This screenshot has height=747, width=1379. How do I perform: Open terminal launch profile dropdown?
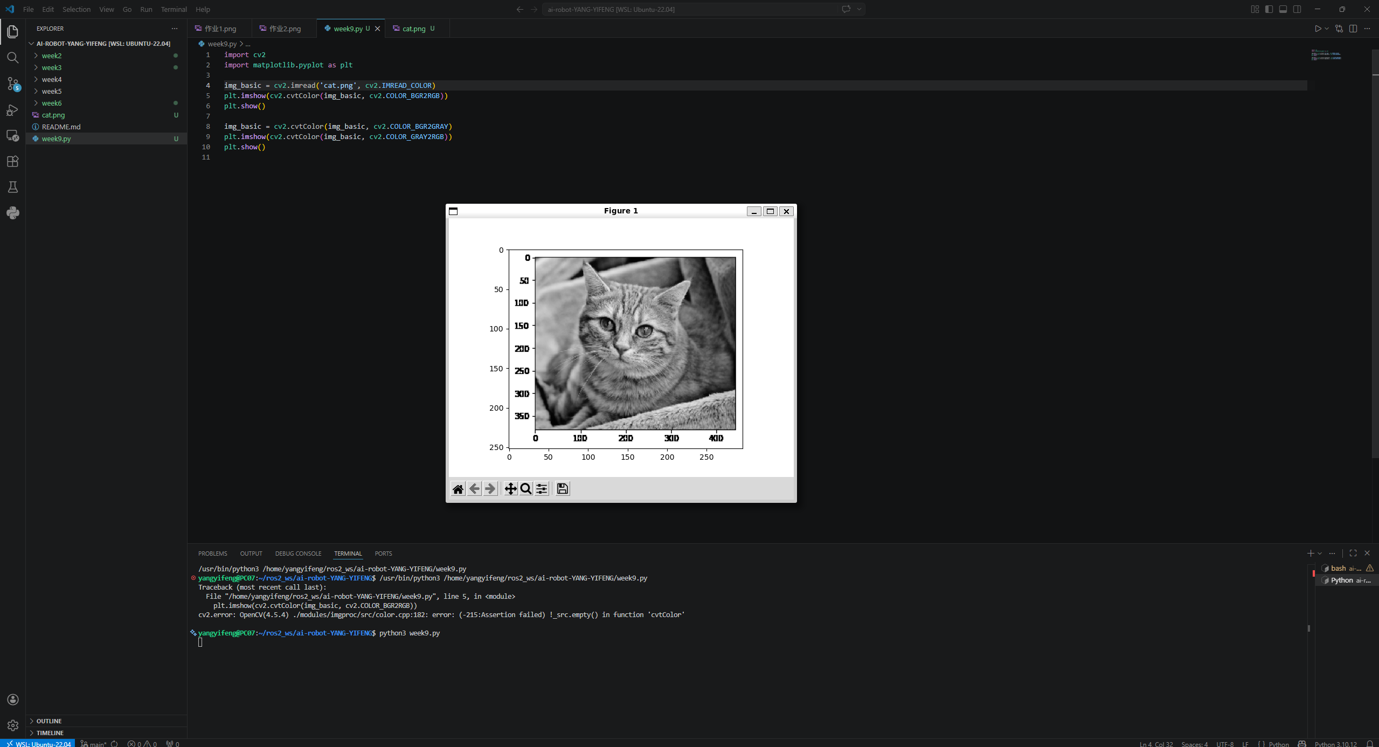click(x=1320, y=553)
